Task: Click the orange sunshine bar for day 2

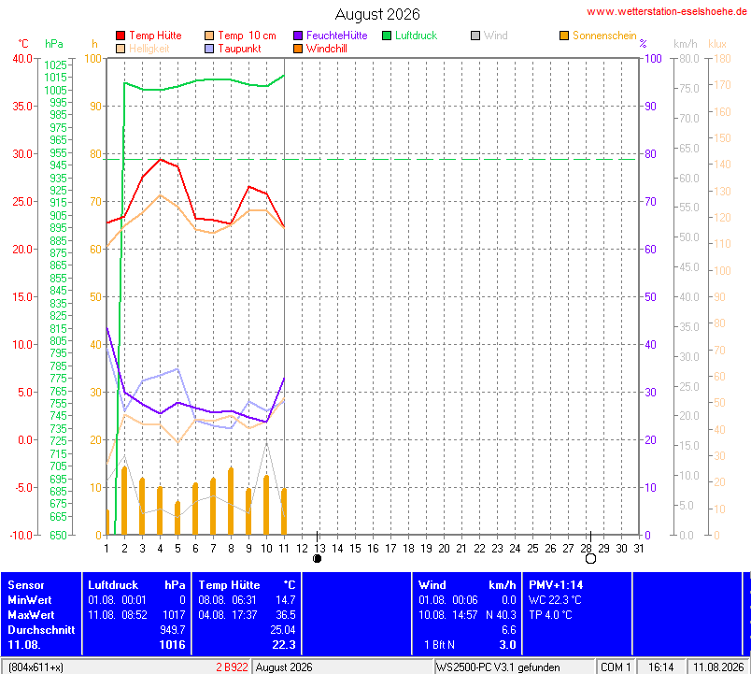Action: (124, 500)
